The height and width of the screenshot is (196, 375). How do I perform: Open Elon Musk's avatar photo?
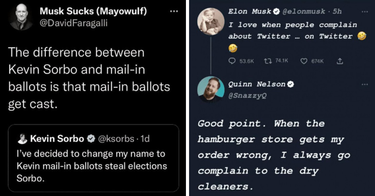click(211, 21)
